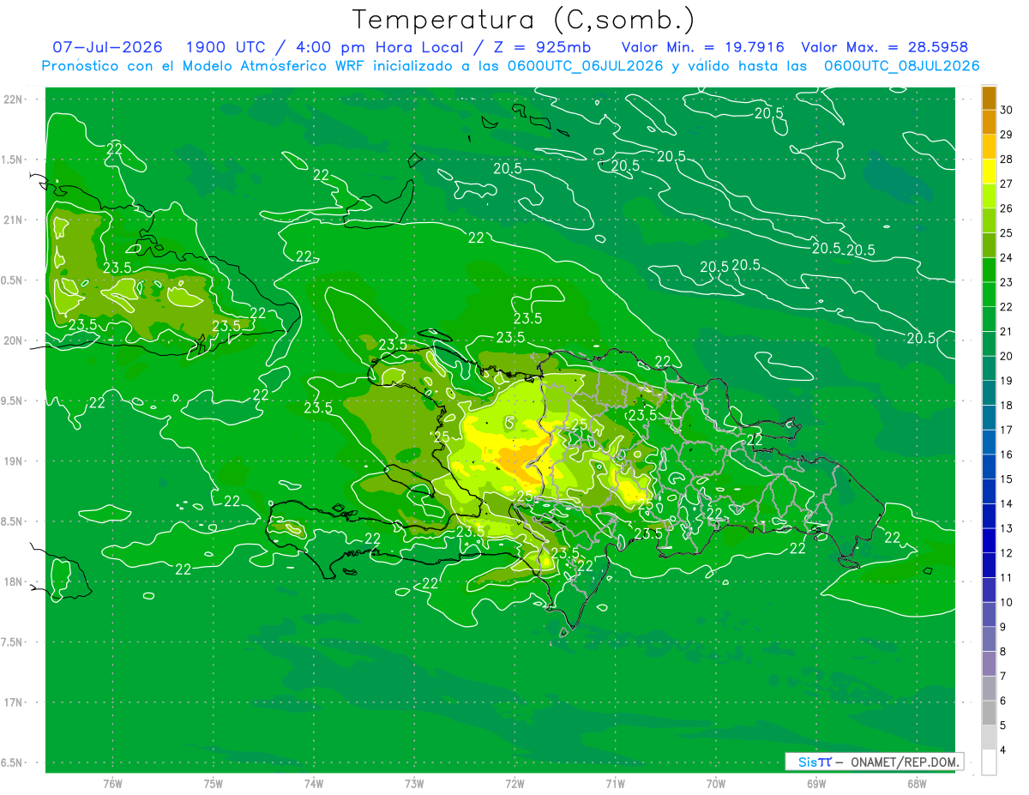1029x795 pixels.
Task: Click the '18N' latitude axis label
Action: tap(15, 581)
